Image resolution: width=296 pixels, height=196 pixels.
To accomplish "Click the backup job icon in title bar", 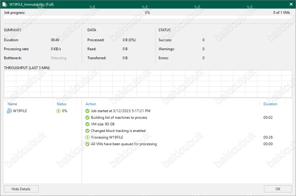I will coord(5,5).
